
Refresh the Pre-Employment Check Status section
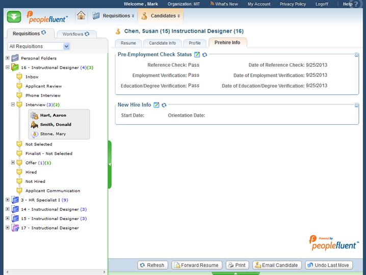205,54
